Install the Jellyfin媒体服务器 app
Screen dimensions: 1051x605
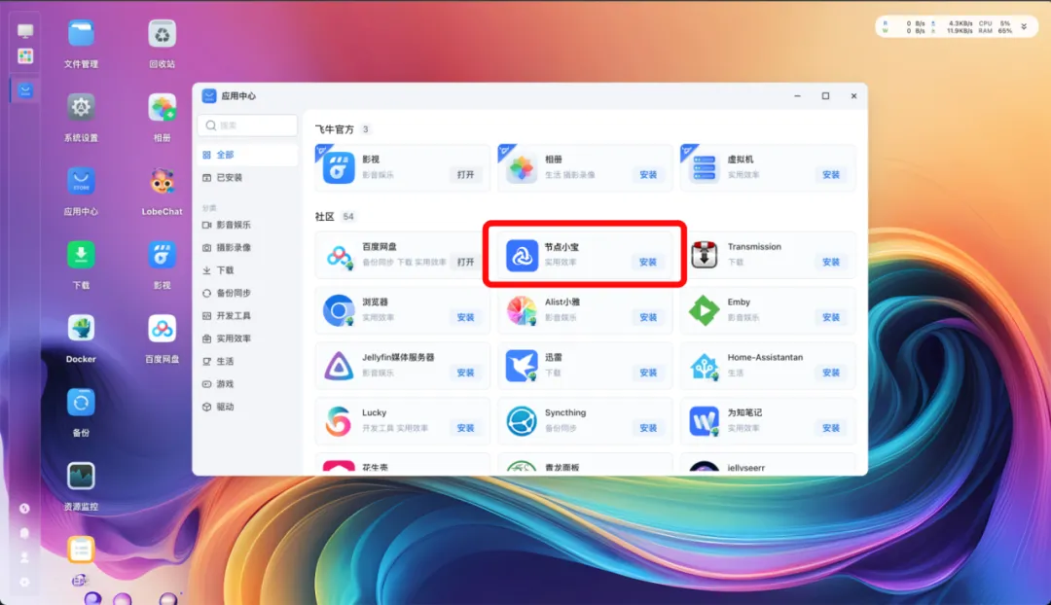coord(466,373)
